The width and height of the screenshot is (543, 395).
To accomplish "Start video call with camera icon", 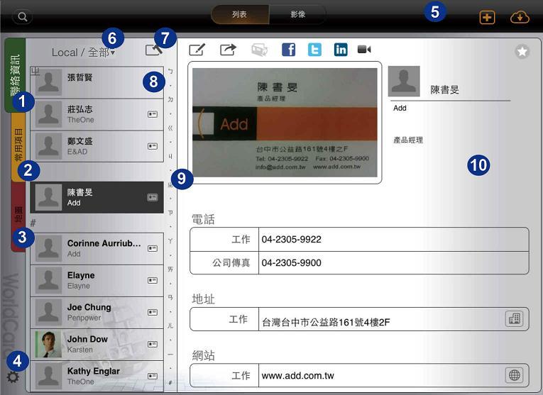I will tap(364, 50).
